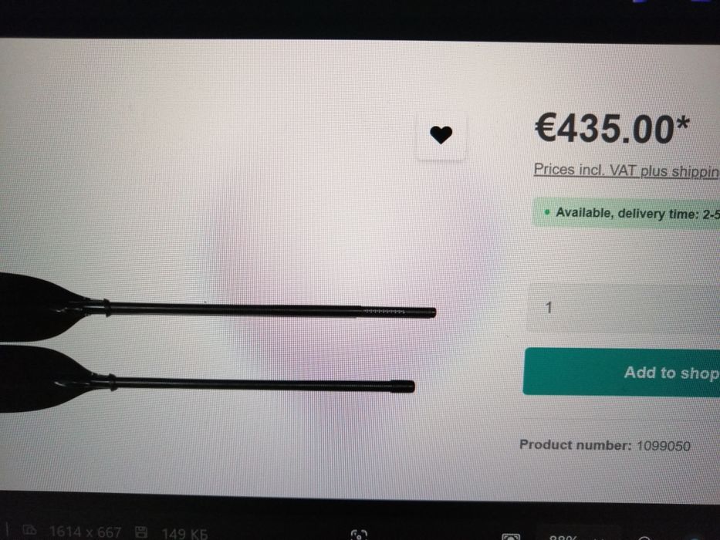Open the Prices incl. VAT plus shipping link
Screen dimensions: 720x540
pos(627,170)
